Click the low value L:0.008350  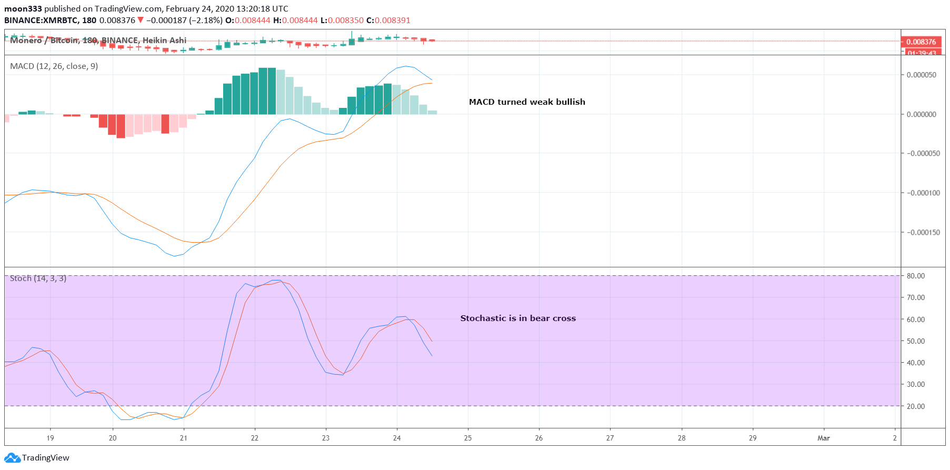342,21
